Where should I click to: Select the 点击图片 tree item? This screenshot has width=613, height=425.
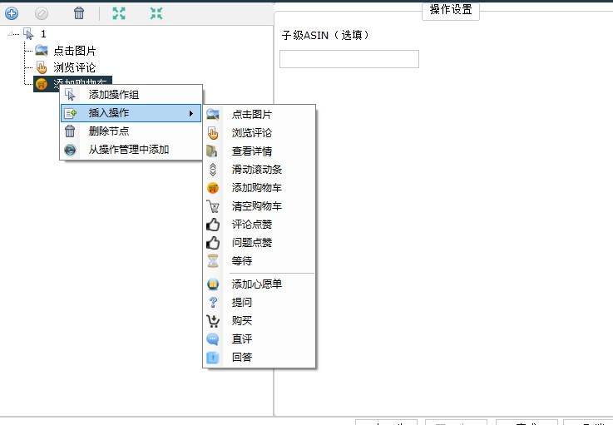click(75, 52)
